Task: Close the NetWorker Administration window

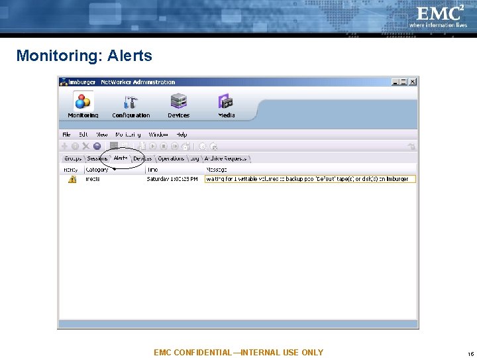Action: 413,82
